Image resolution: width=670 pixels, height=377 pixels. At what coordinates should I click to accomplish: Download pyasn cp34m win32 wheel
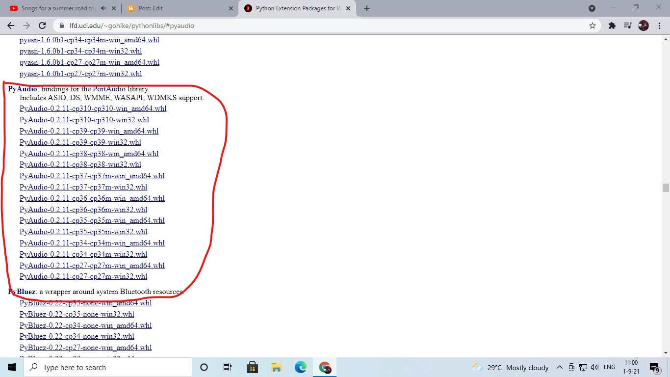pyautogui.click(x=81, y=51)
